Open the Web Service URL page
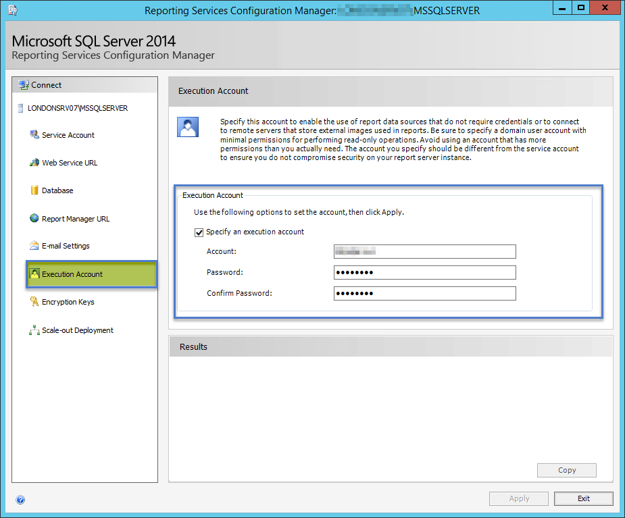 coord(70,163)
